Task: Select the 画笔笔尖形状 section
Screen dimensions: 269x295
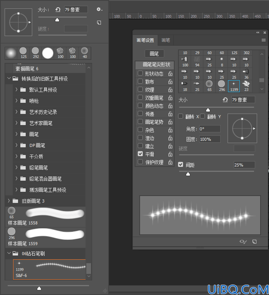Action: [x=155, y=65]
